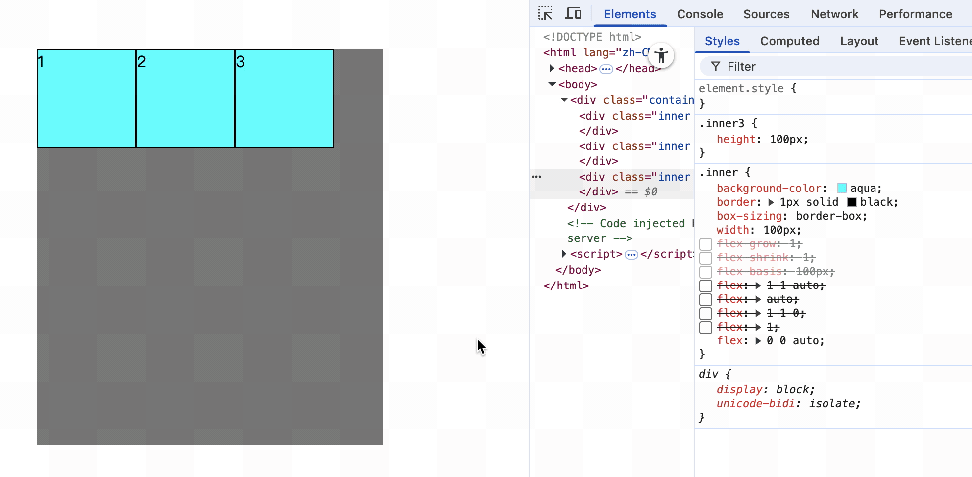Click the aqua box numbered 2
Viewport: 972px width, 477px height.
(185, 99)
